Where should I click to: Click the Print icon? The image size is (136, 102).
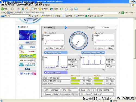(72, 9)
